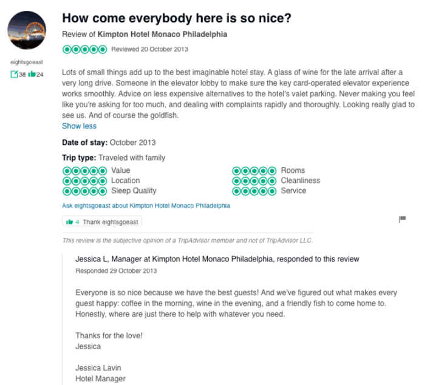The width and height of the screenshot is (430, 385).
Task: Click Jessica L manager response heading
Action: [x=217, y=259]
